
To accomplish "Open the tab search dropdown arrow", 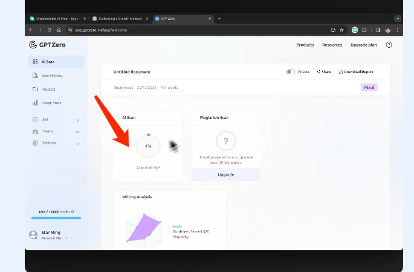I will click(x=398, y=19).
